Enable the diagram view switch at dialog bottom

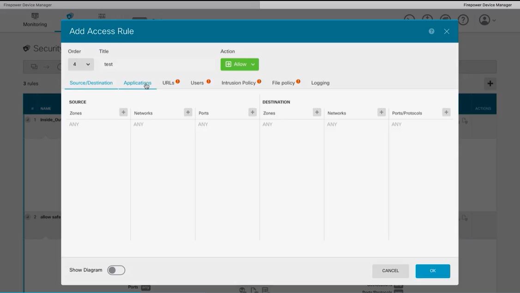pyautogui.click(x=116, y=270)
